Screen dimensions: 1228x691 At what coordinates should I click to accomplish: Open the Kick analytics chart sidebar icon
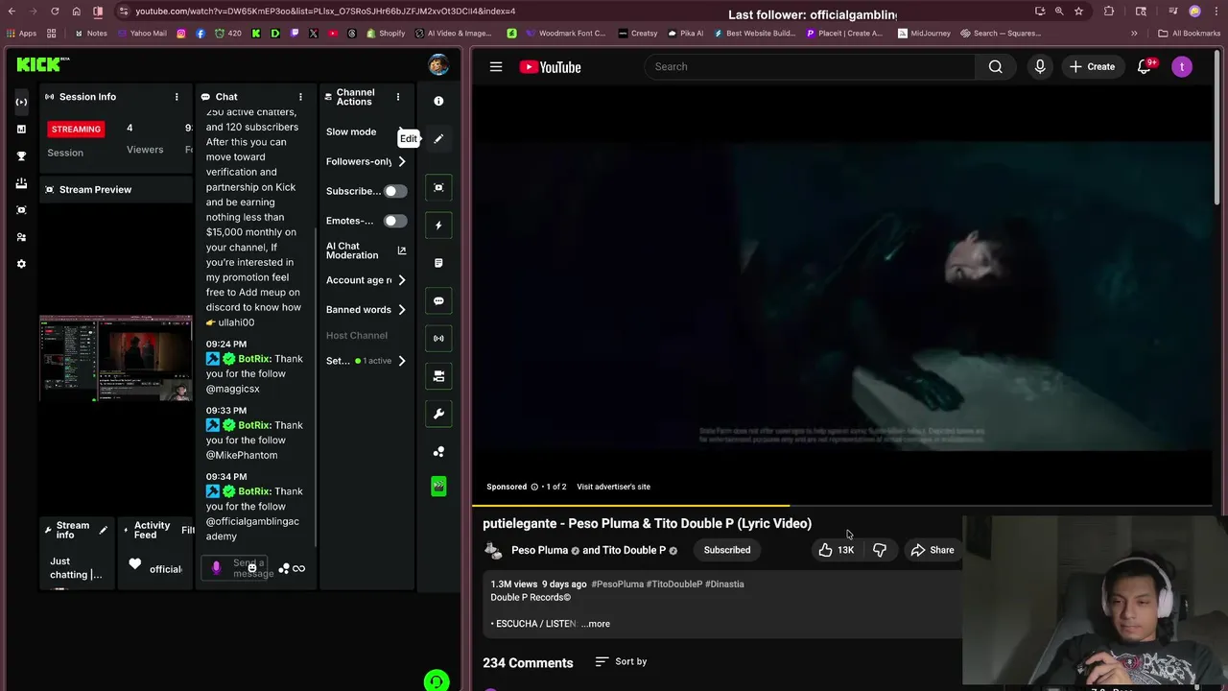pos(22,129)
